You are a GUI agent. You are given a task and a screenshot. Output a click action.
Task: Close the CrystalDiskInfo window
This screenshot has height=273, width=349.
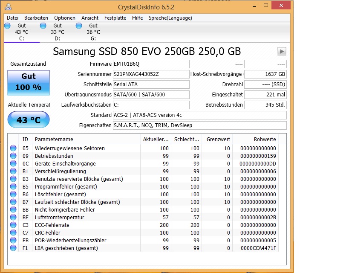click(281, 6)
